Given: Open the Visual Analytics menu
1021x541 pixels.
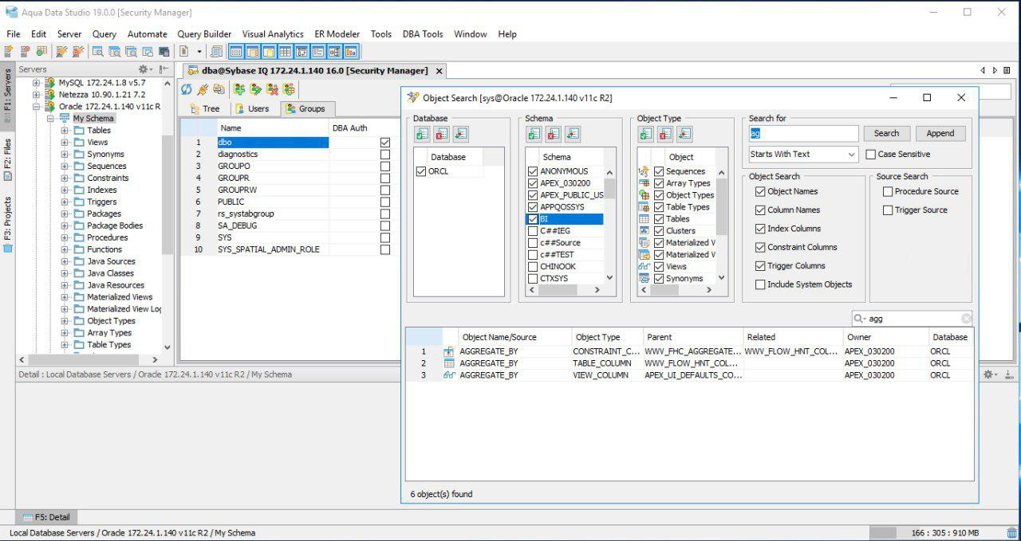Looking at the screenshot, I should (273, 34).
